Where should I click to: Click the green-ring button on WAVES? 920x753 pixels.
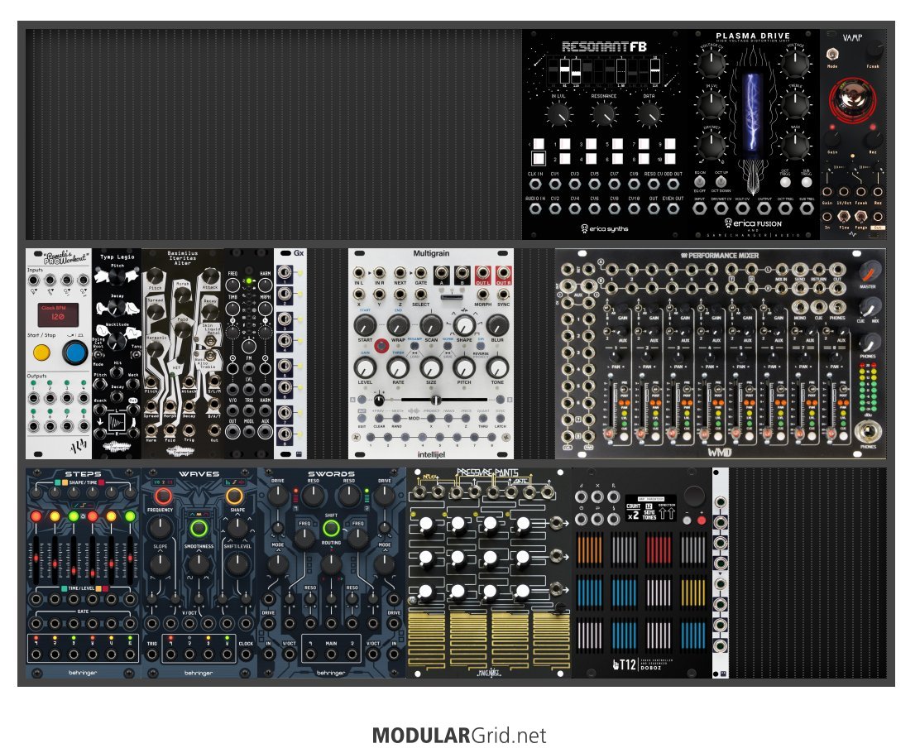pyautogui.click(x=199, y=528)
